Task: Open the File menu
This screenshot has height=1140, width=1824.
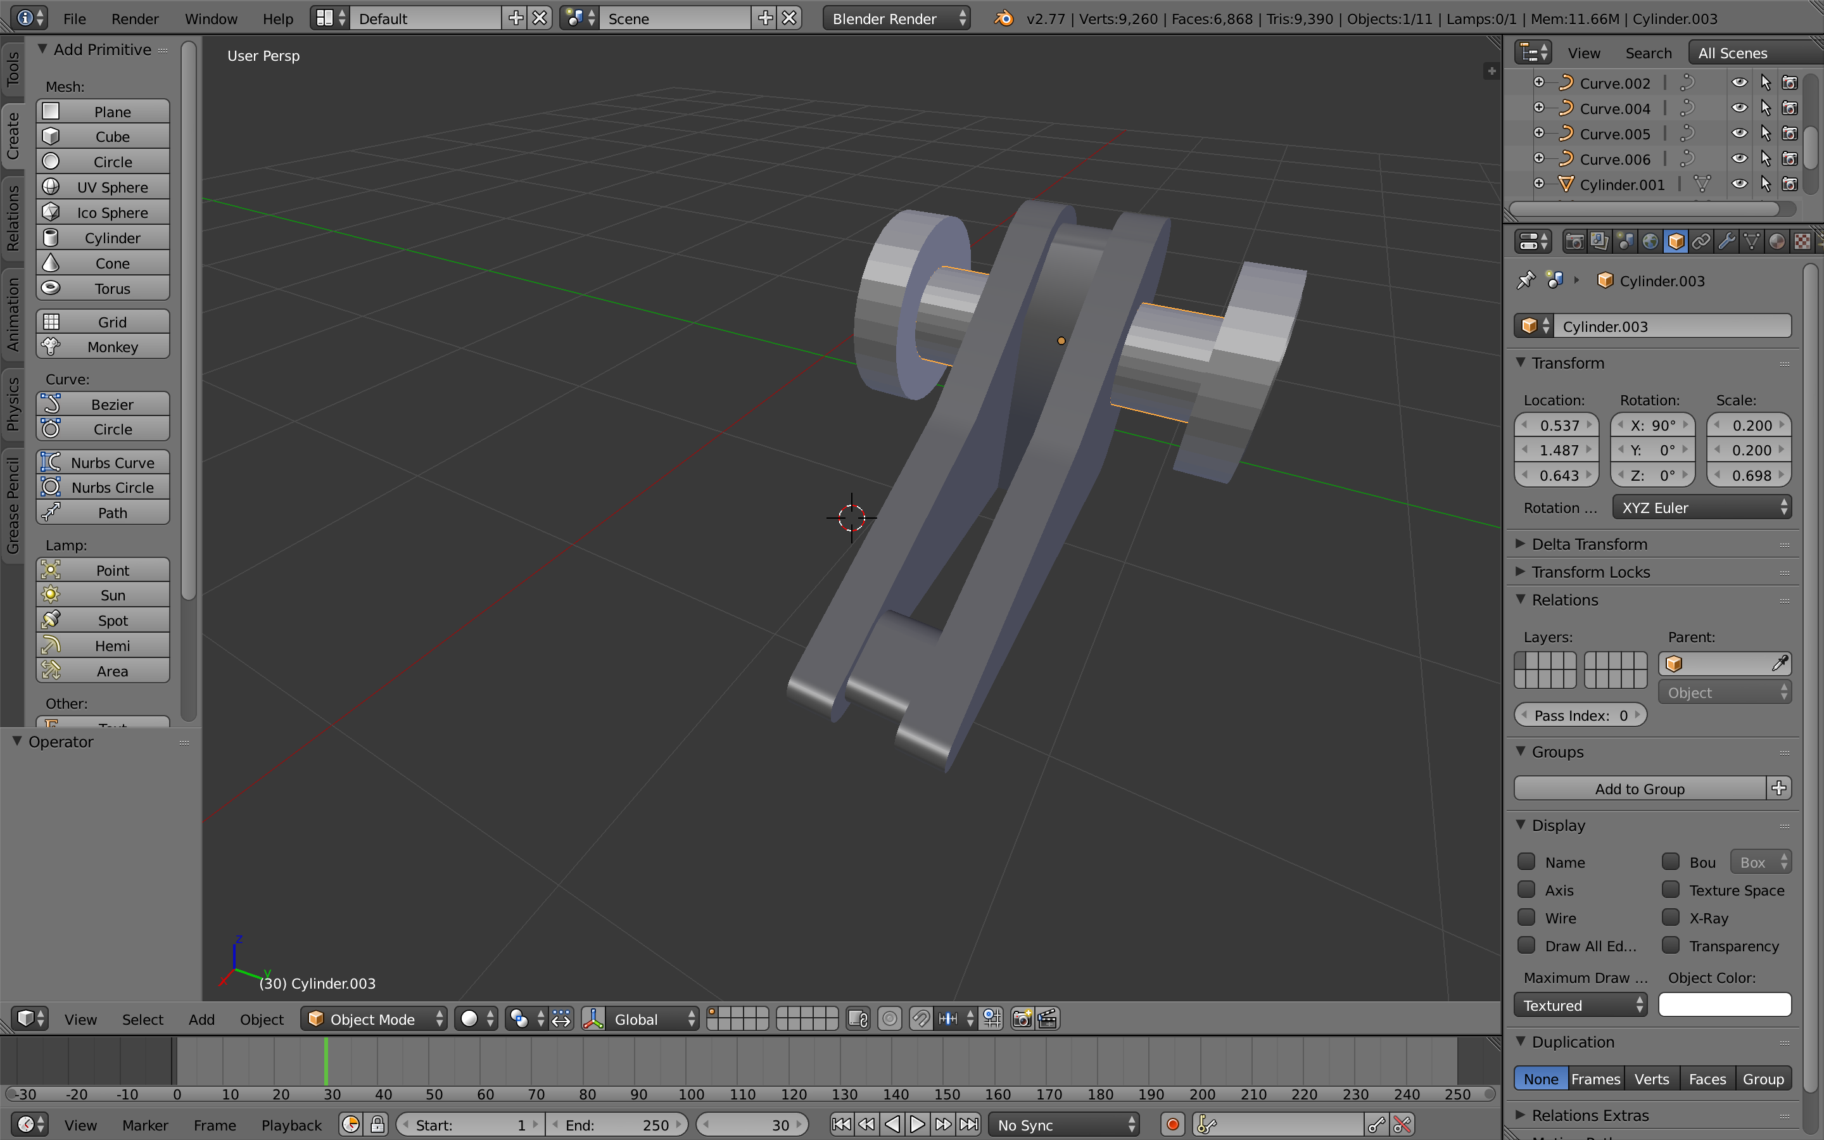Action: pos(75,18)
